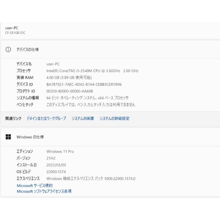The width and height of the screenshot is (220, 220).
Task: Select the デバイス名 value user-PC
Action: click(53, 64)
